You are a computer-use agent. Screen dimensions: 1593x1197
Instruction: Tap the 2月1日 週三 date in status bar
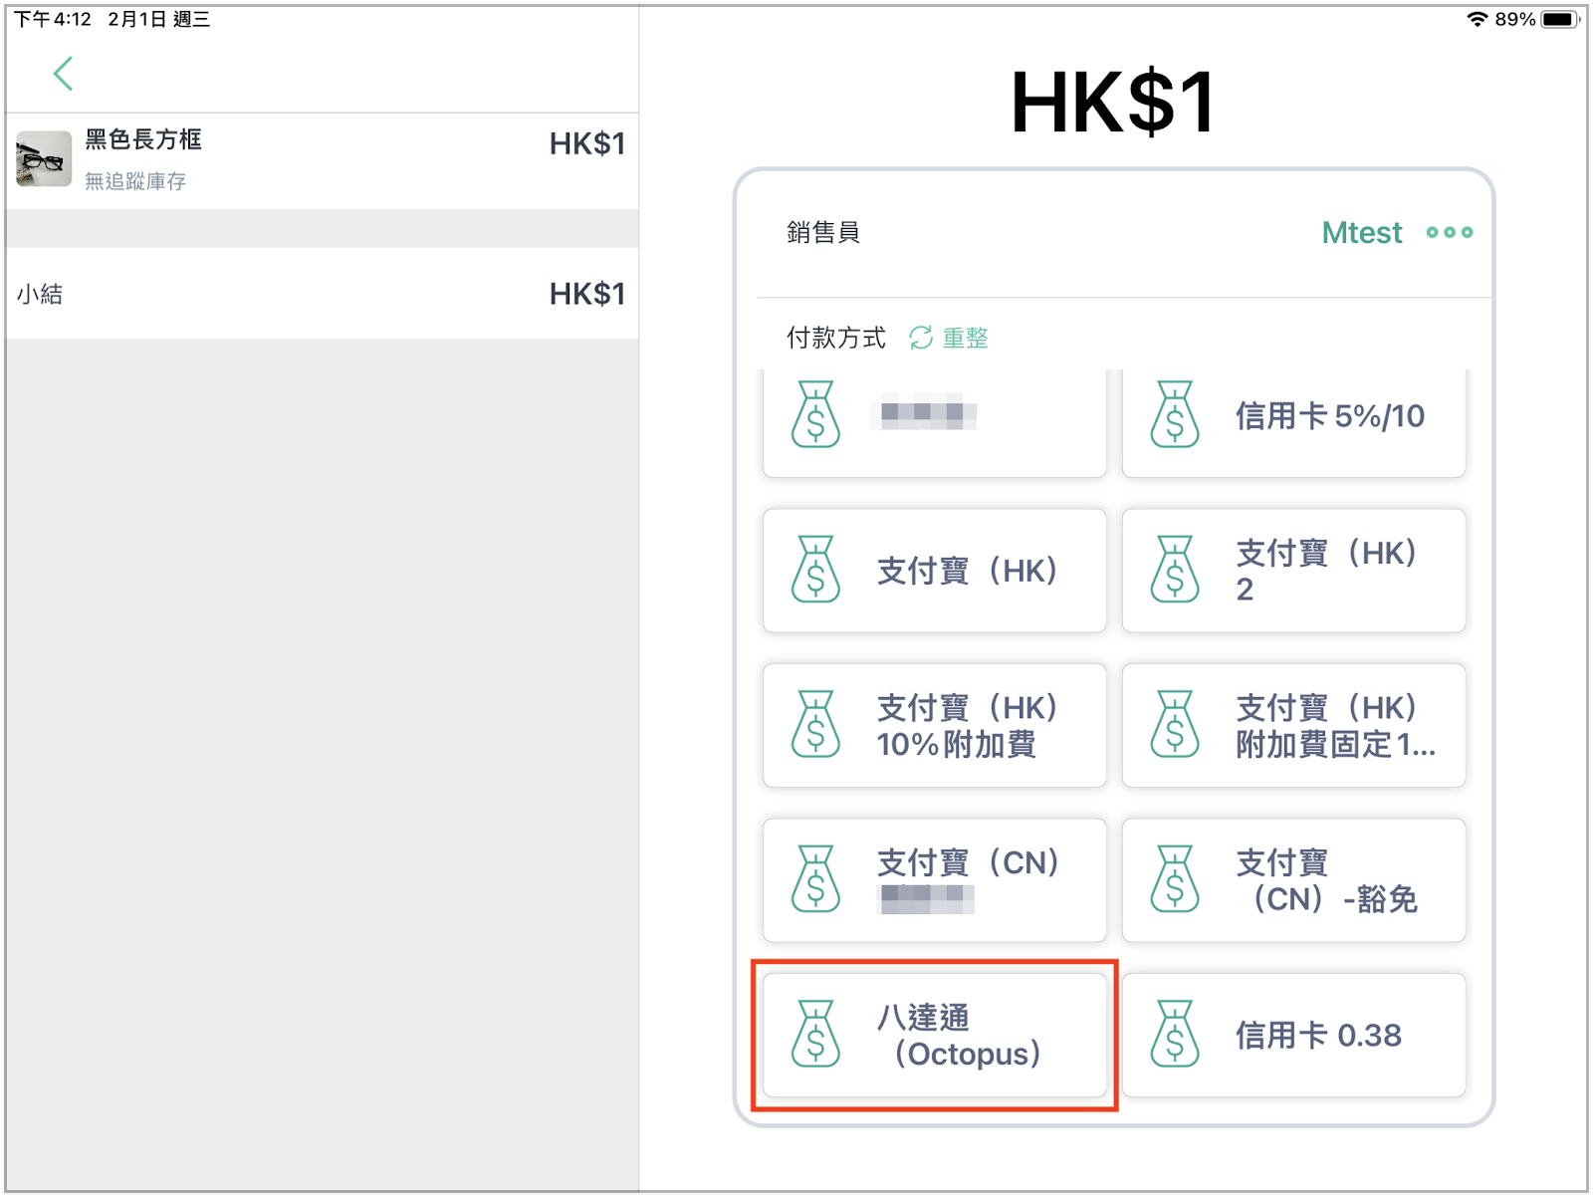(x=159, y=19)
